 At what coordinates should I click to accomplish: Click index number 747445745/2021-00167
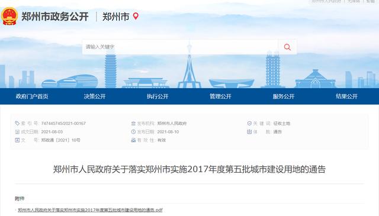pyautogui.click(x=63, y=124)
